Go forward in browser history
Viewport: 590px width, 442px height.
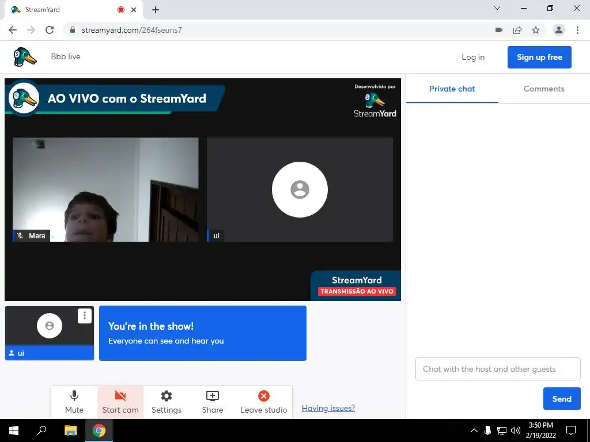(x=31, y=30)
